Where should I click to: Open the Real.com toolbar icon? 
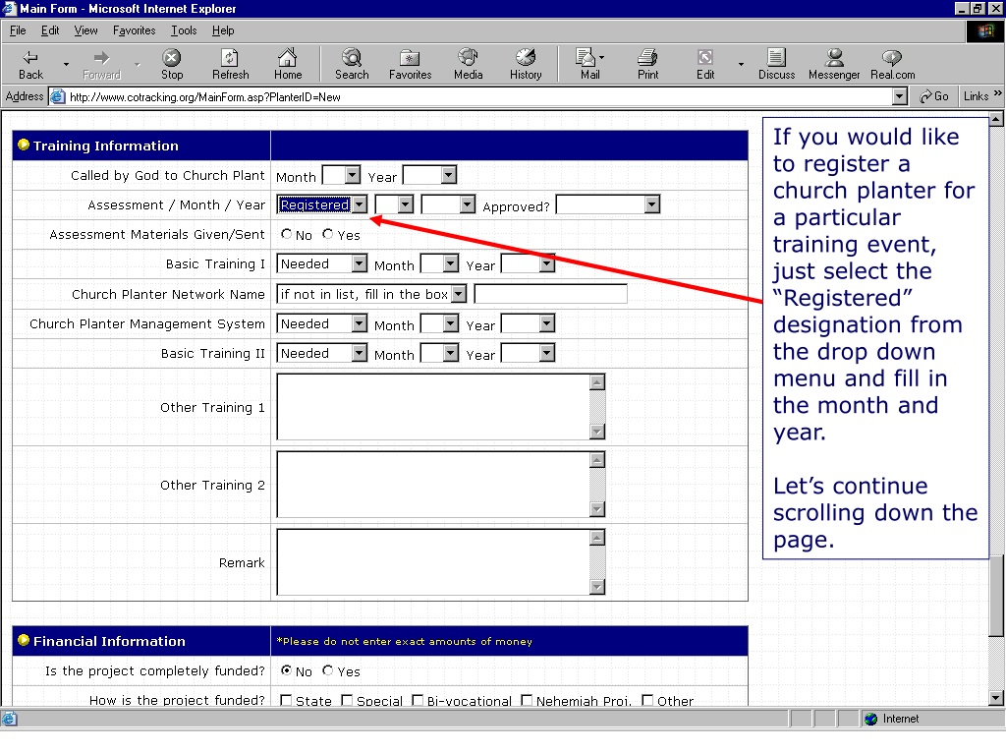[x=892, y=64]
